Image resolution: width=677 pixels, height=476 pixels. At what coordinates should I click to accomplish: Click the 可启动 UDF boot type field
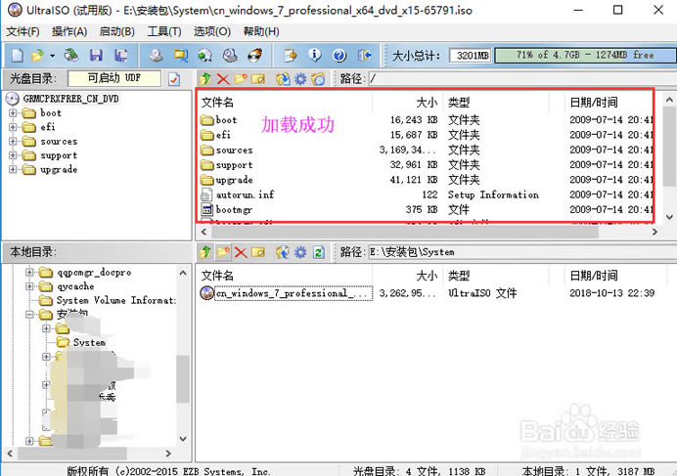(114, 78)
